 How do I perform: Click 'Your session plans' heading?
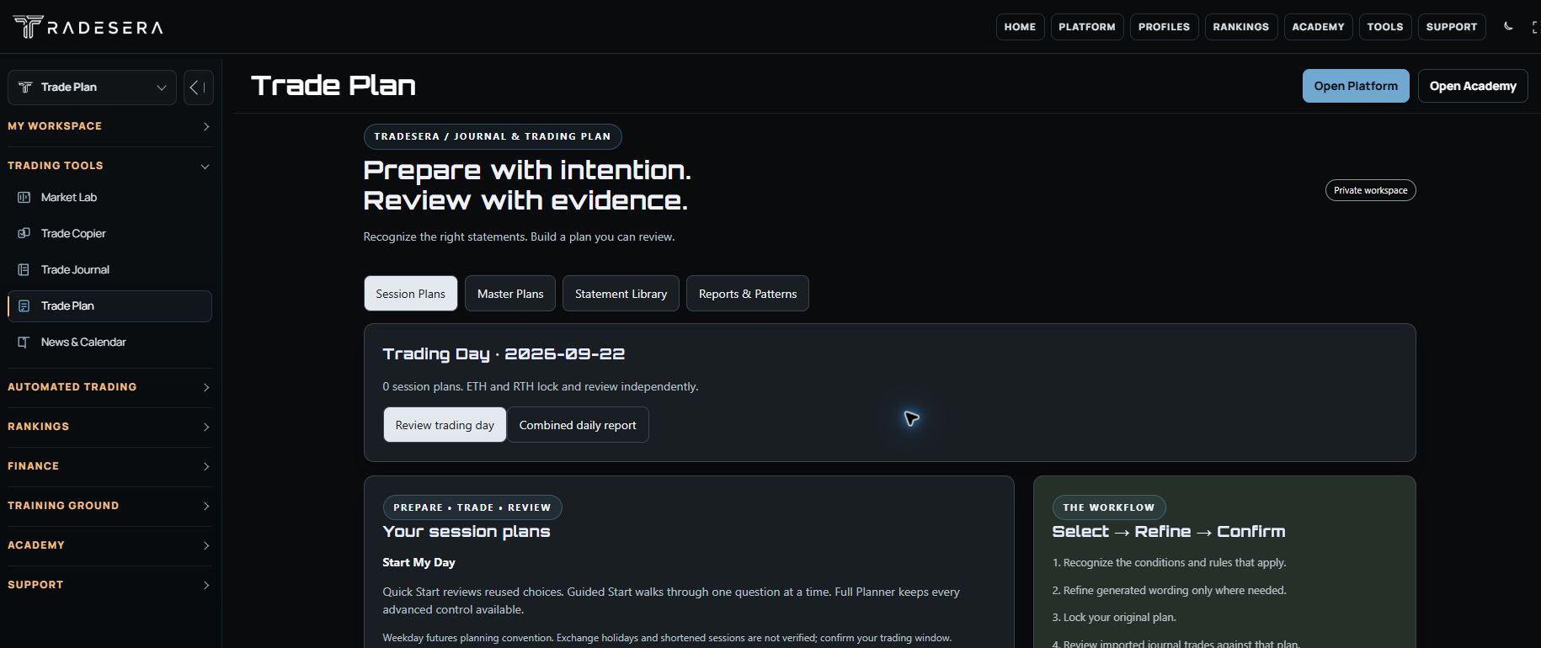pyautogui.click(x=467, y=532)
